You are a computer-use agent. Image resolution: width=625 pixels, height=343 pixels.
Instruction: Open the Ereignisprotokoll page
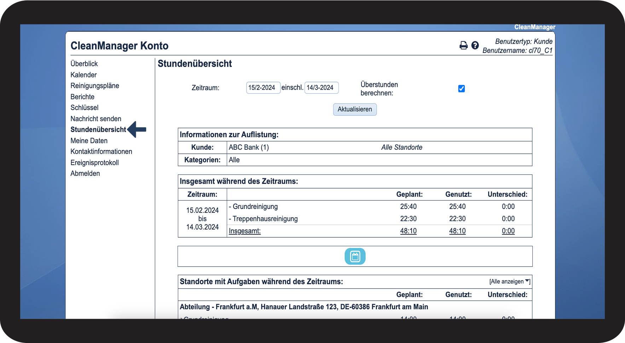pyautogui.click(x=95, y=162)
